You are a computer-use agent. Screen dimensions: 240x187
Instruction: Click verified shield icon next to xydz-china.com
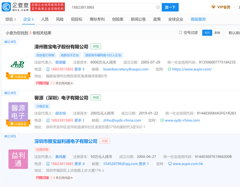162,120
